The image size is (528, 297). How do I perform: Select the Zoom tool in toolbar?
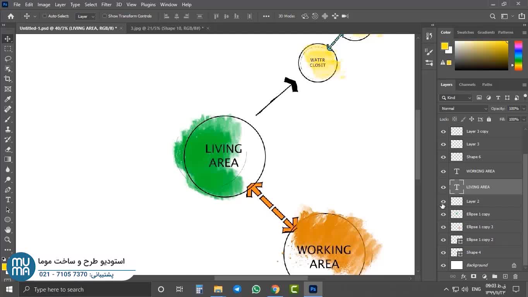point(8,240)
